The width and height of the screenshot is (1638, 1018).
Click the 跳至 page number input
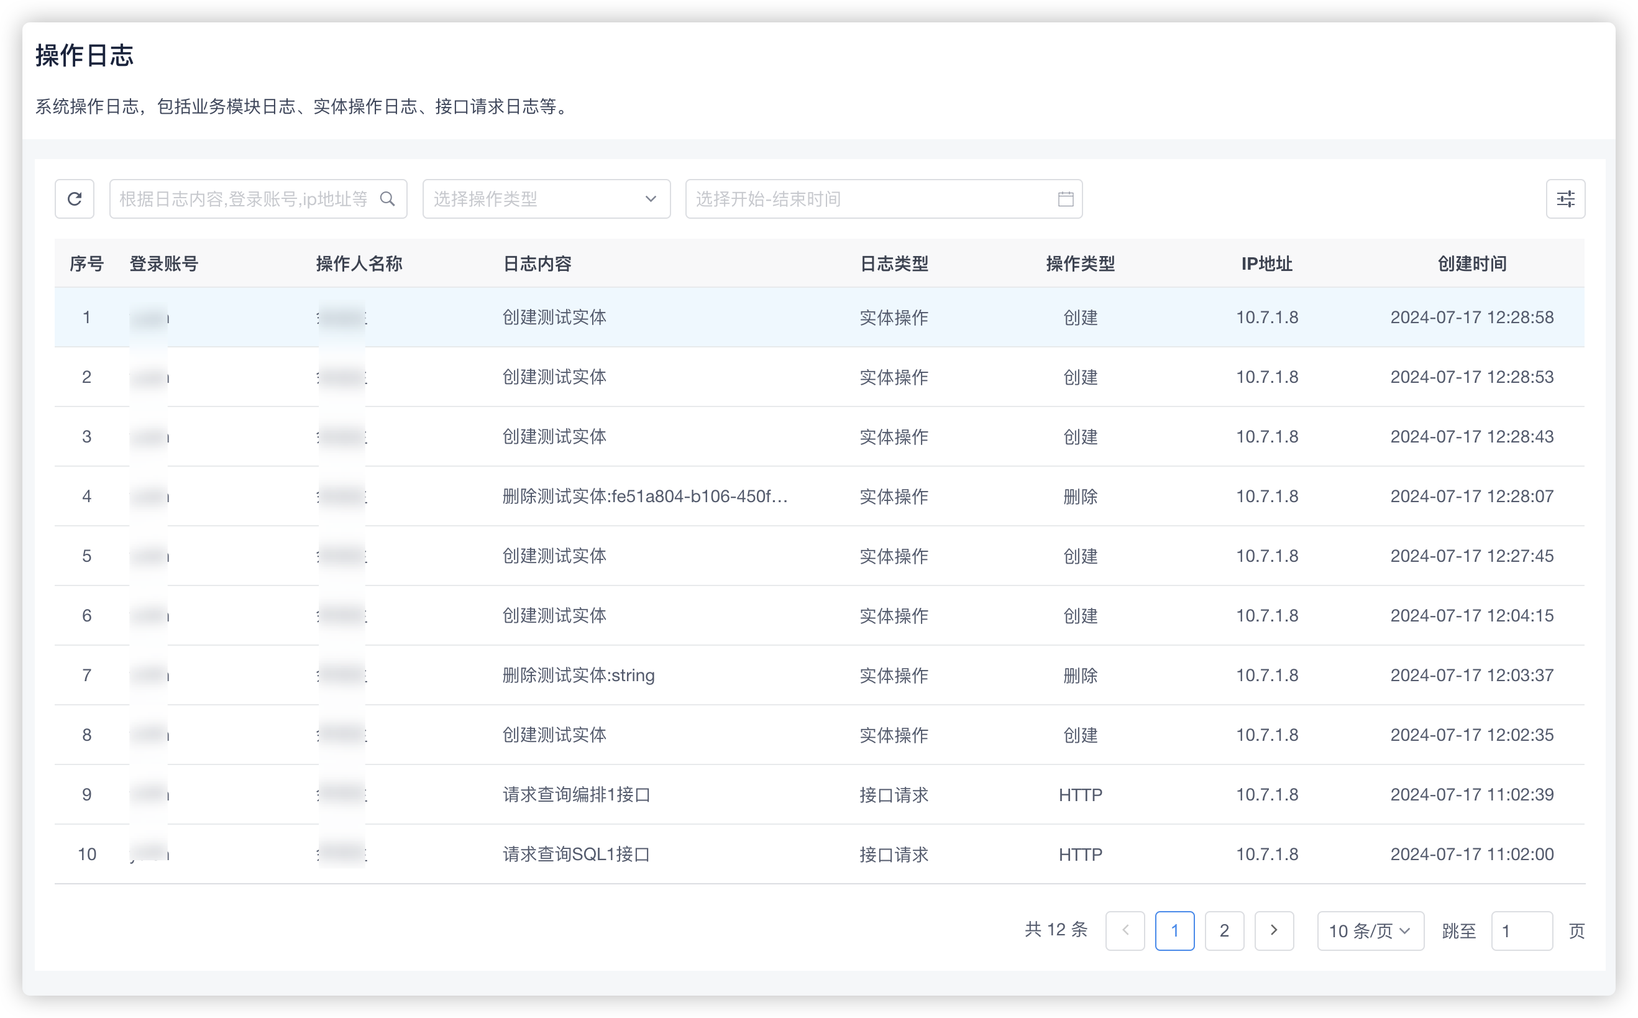pos(1521,930)
